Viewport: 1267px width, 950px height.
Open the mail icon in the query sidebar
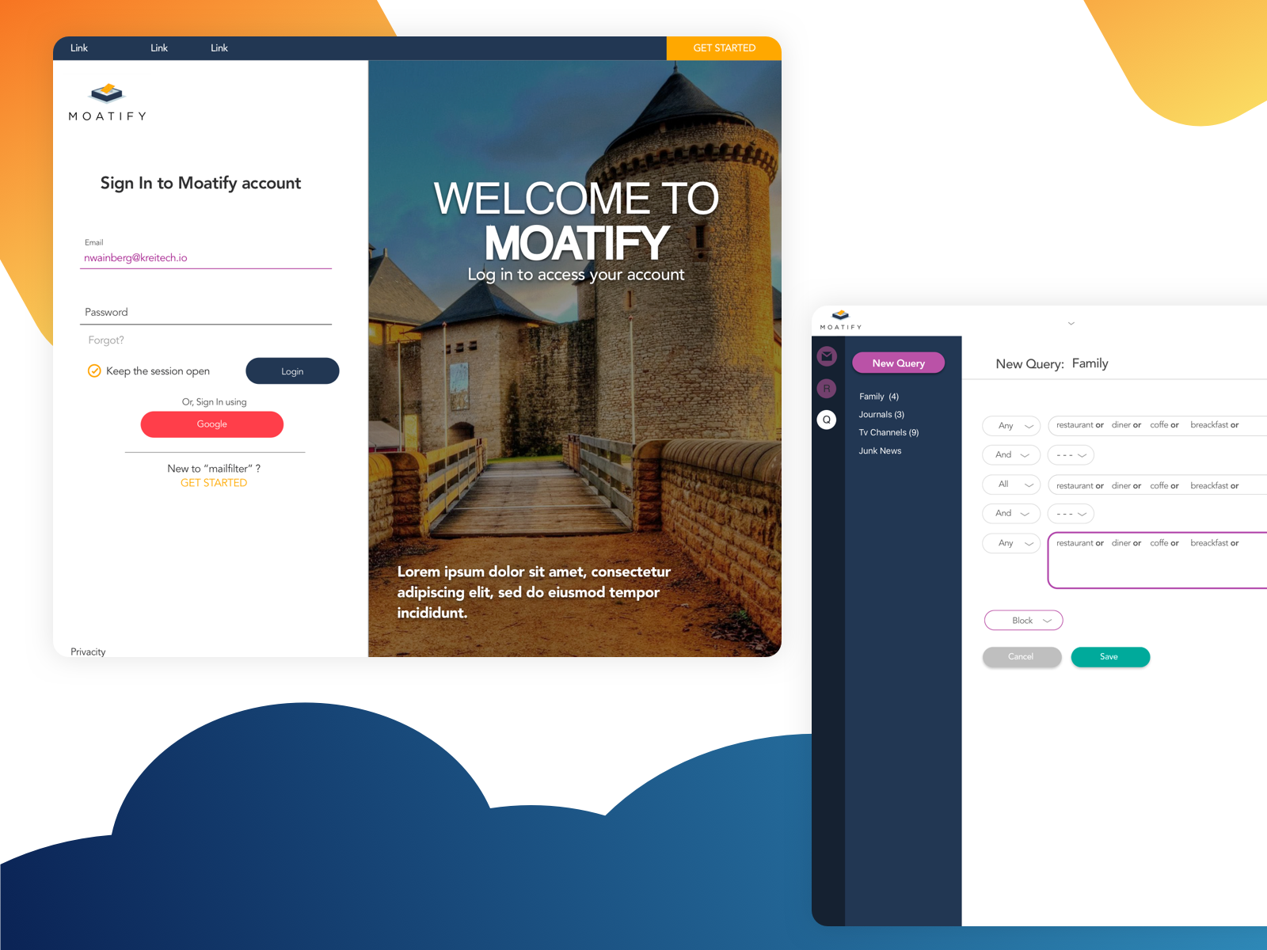(x=827, y=356)
